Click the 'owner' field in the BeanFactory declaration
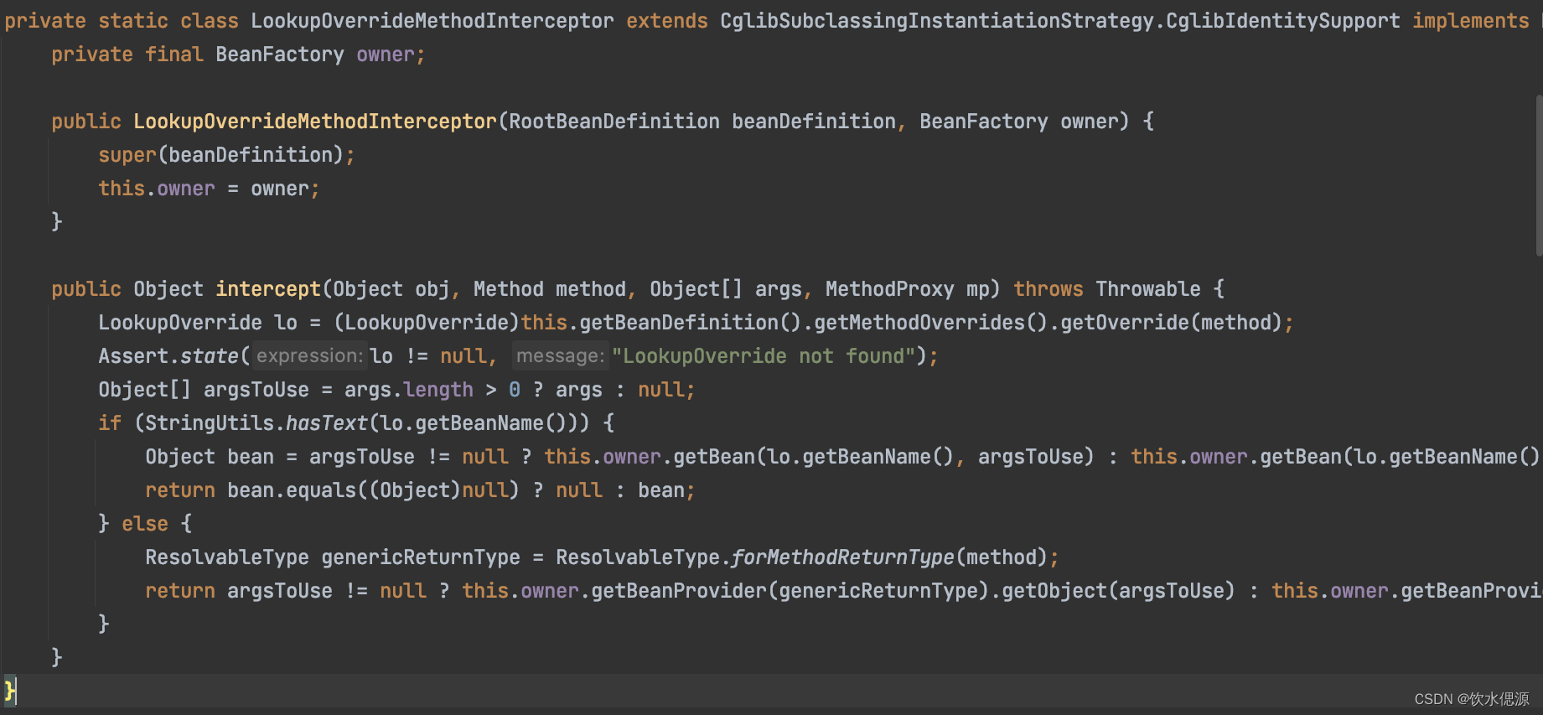This screenshot has height=715, width=1543. (x=385, y=54)
